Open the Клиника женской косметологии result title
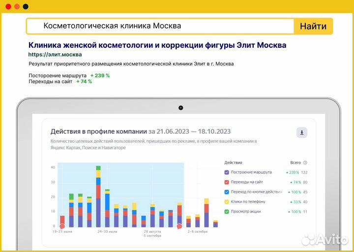This screenshot has height=252, width=354. tap(157, 45)
